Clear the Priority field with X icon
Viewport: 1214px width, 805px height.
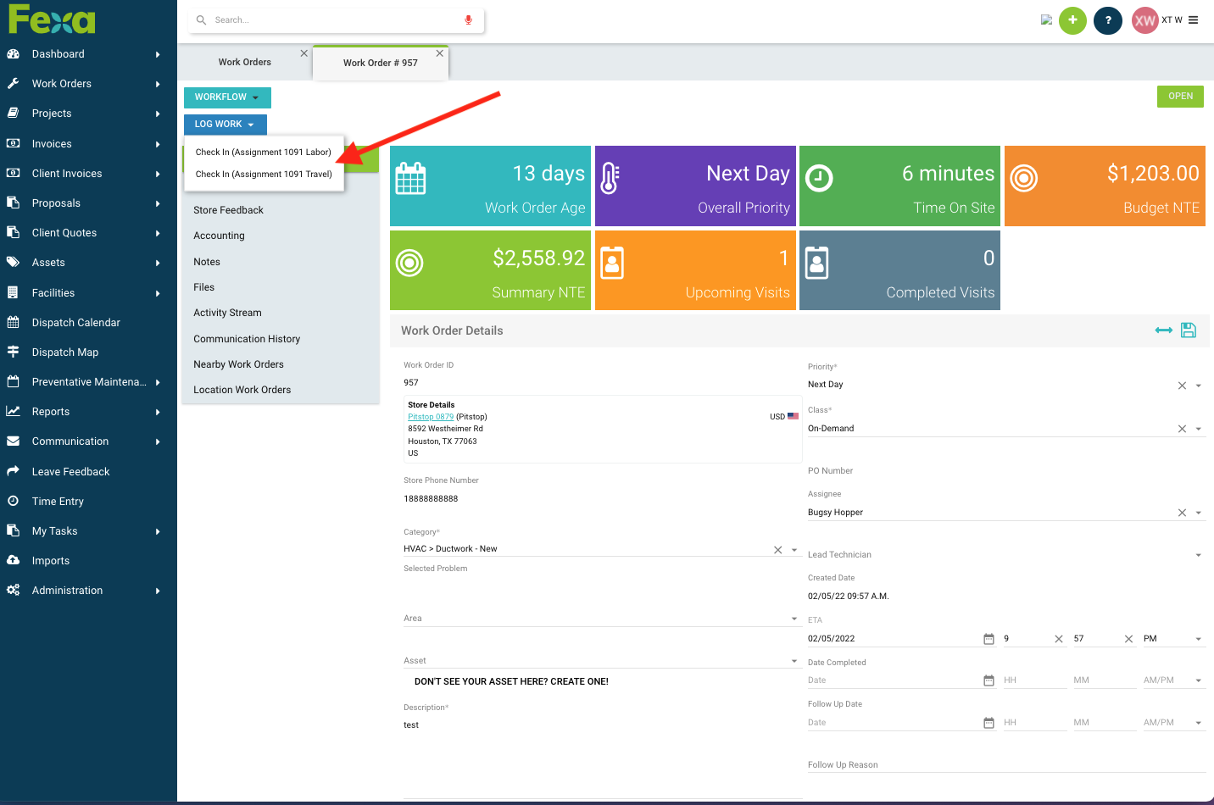tap(1182, 386)
